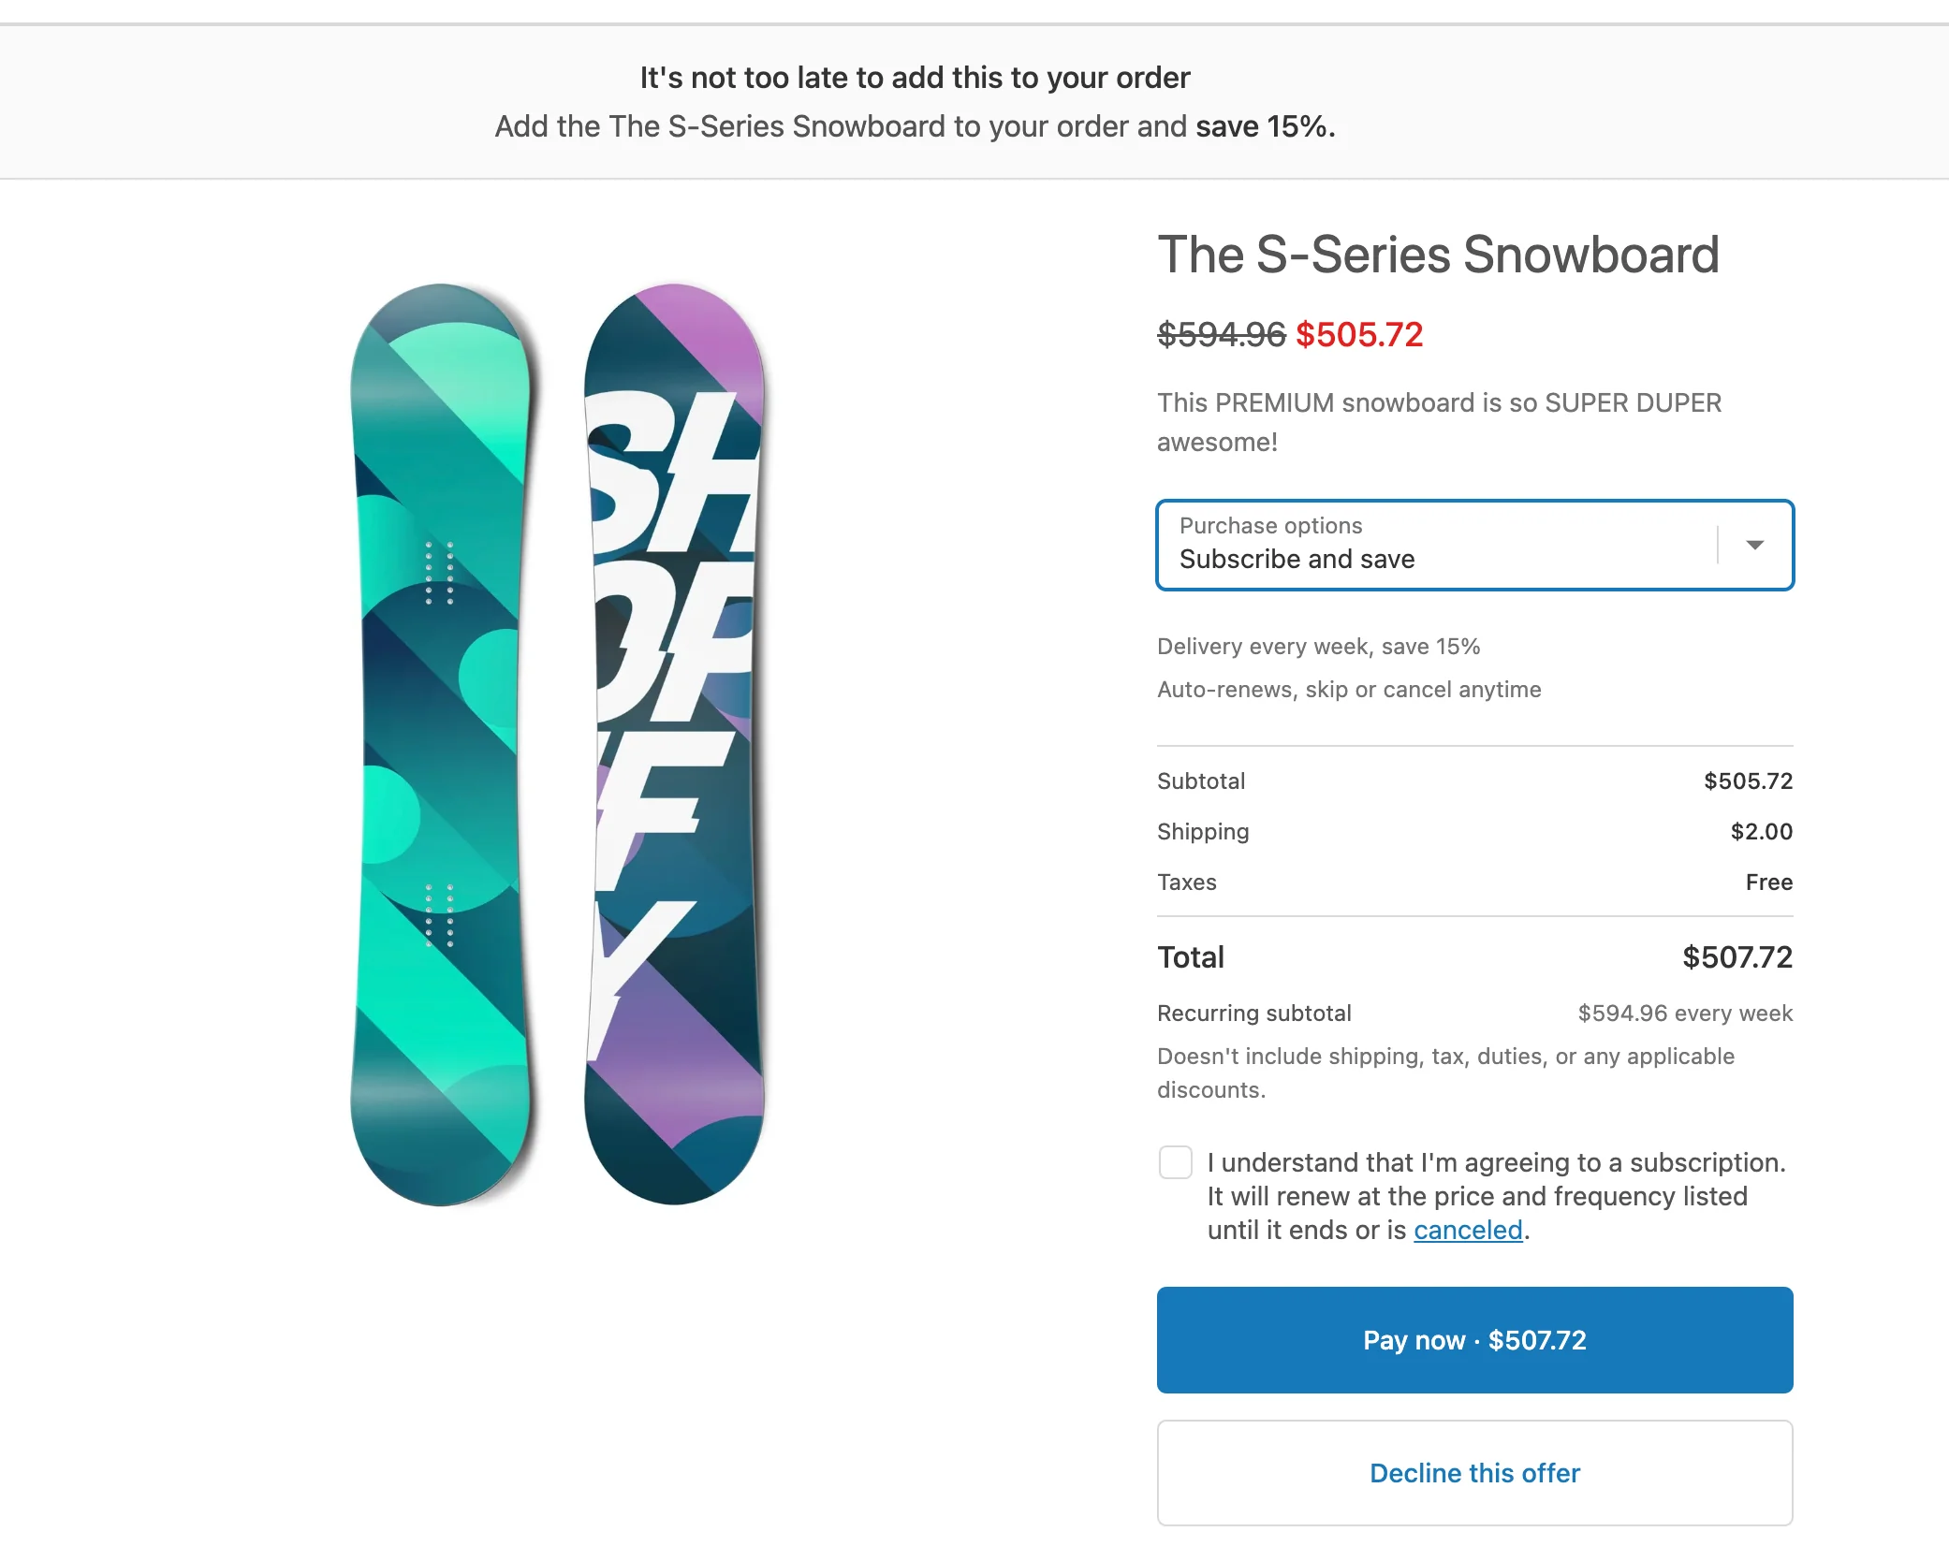Click the red sale price $505.72

pyautogui.click(x=1359, y=335)
